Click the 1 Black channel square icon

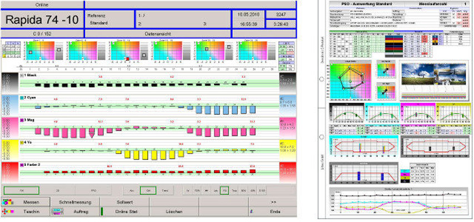[x=21, y=74]
